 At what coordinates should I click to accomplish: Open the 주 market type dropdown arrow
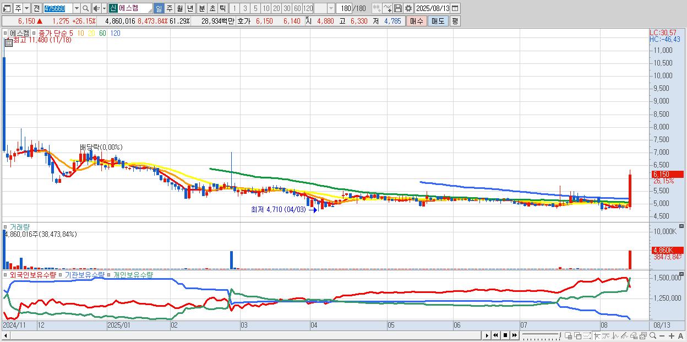pos(26,8)
